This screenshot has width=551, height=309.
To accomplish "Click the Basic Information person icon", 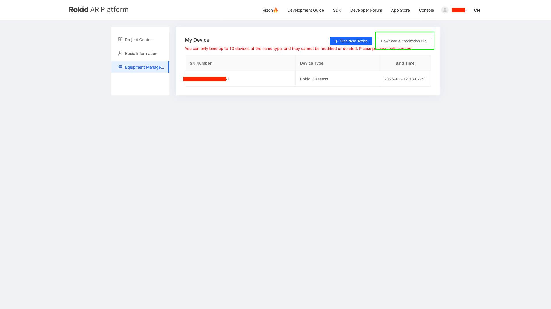I will 120,53.
